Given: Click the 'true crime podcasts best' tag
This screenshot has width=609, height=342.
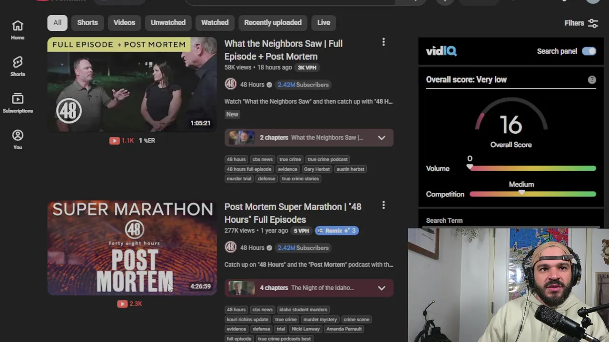Looking at the screenshot, I should (284, 339).
